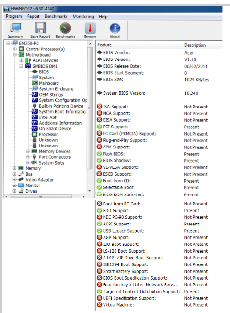Open the Benchmarks menu

click(56, 16)
